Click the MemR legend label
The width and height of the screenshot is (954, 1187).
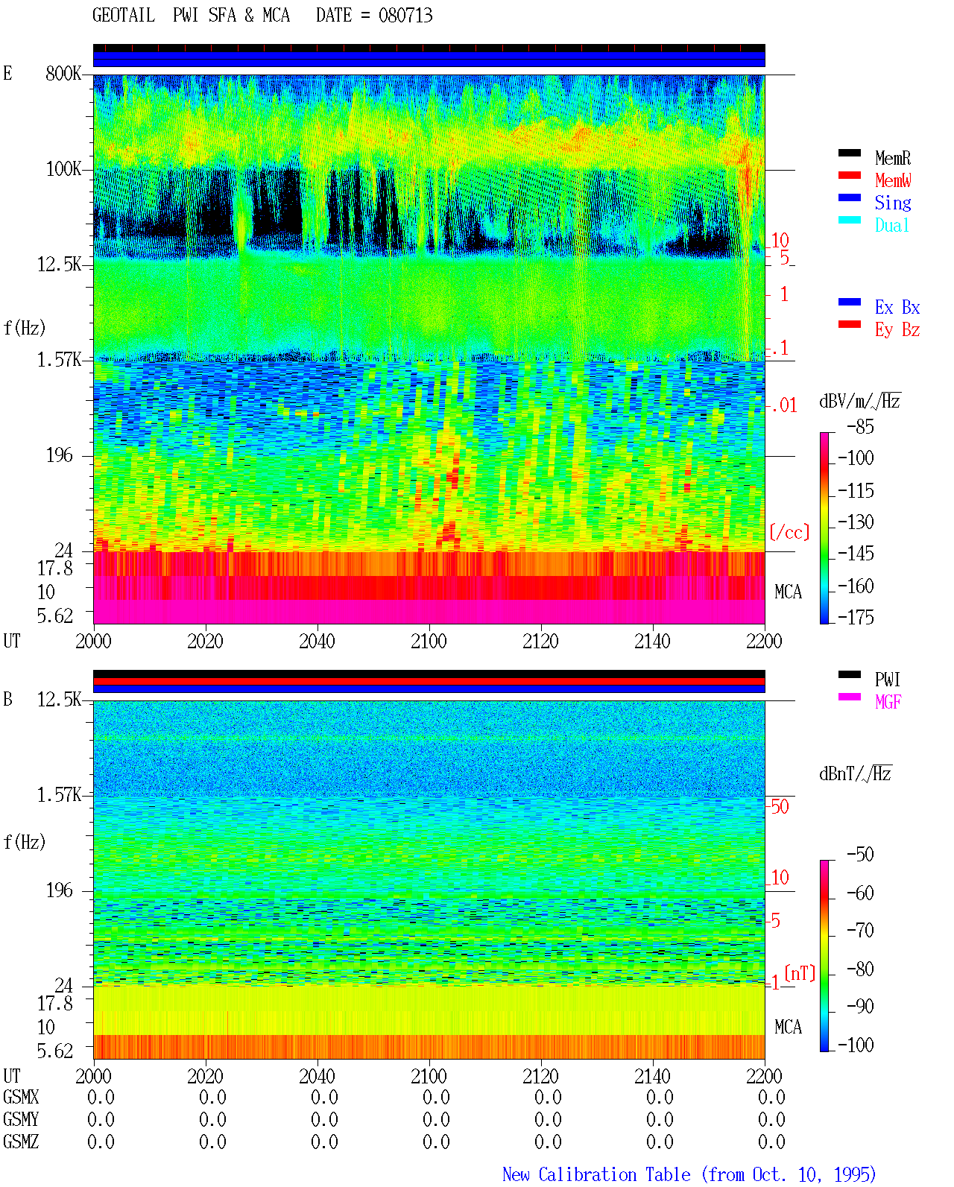pyautogui.click(x=893, y=158)
